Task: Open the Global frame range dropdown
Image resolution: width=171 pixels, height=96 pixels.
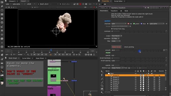Action: [21, 54]
